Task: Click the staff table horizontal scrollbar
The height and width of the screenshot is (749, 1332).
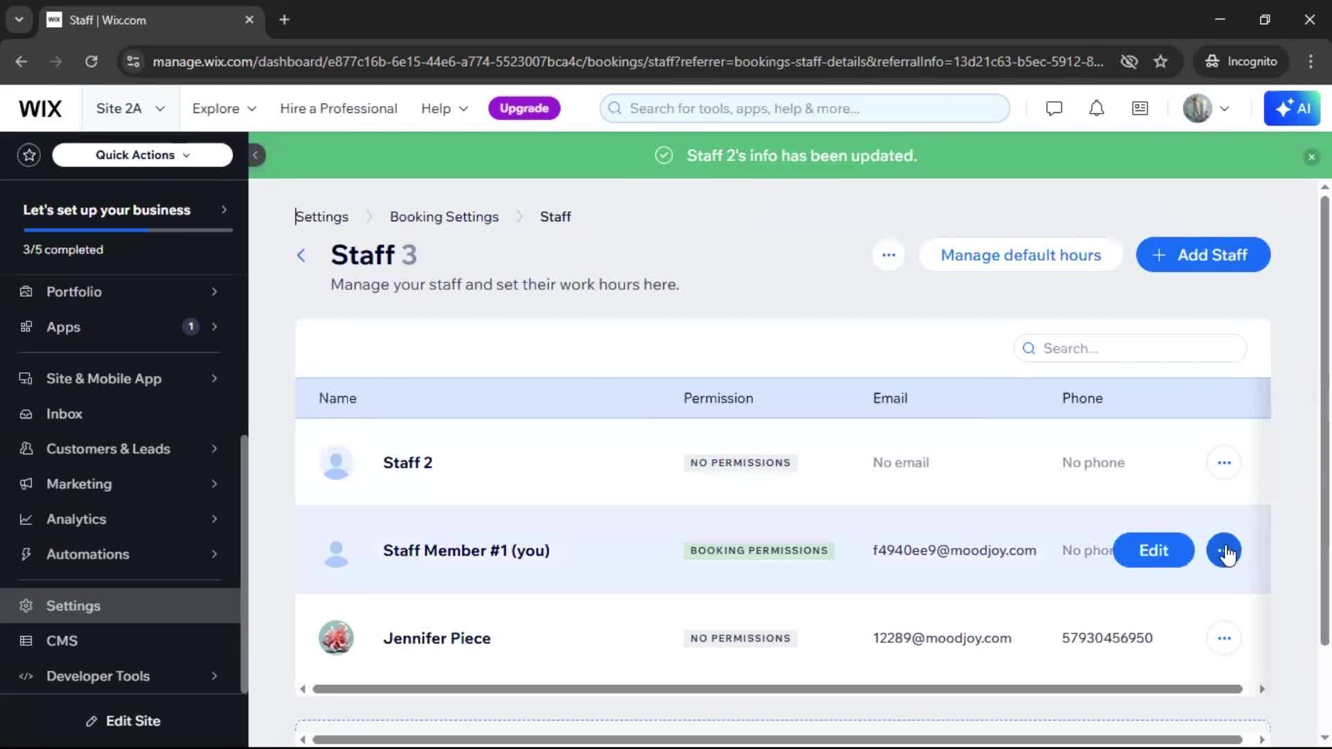Action: click(777, 689)
